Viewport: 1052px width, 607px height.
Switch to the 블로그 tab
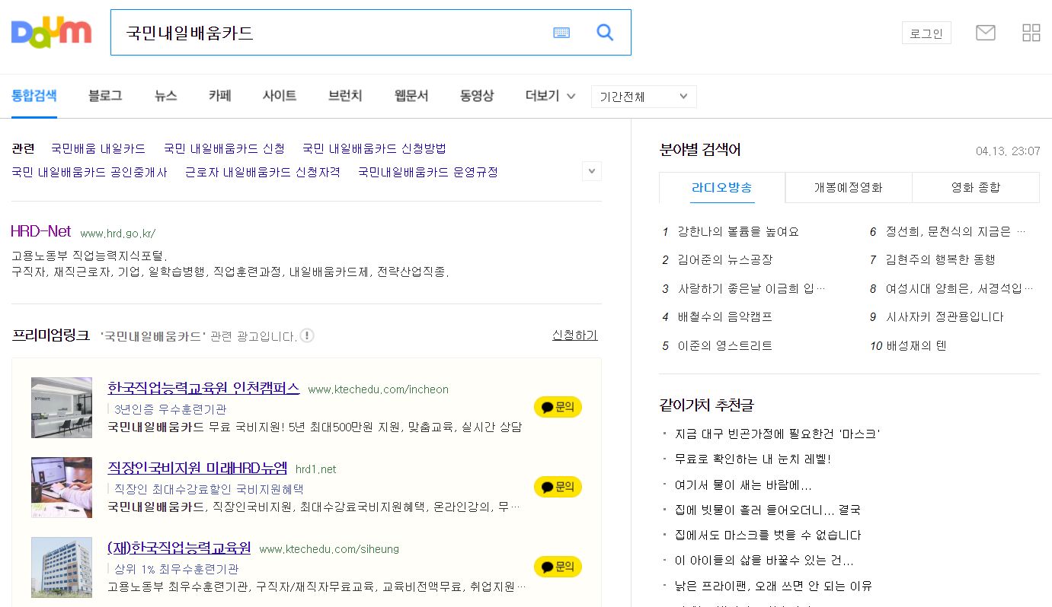[x=105, y=96]
